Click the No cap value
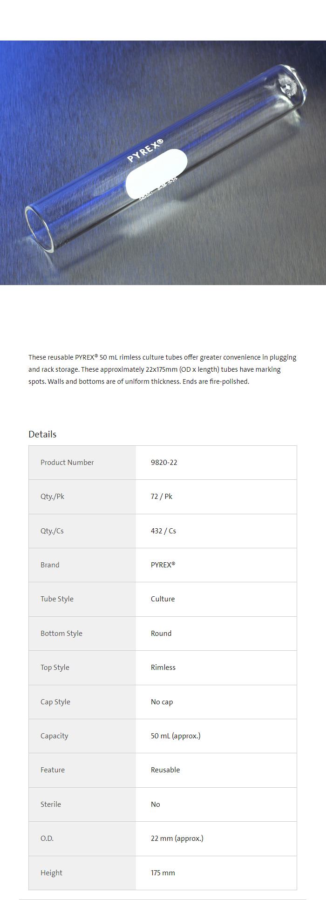Viewport: 326px width, 900px height. 162,702
